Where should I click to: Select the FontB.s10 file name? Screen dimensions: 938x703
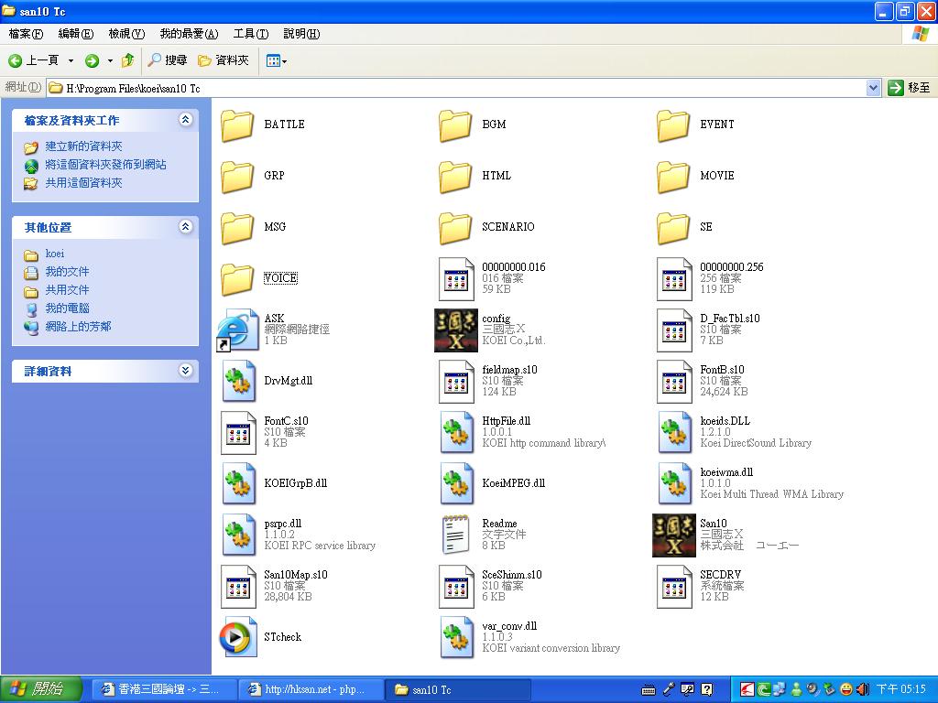pyautogui.click(x=722, y=370)
